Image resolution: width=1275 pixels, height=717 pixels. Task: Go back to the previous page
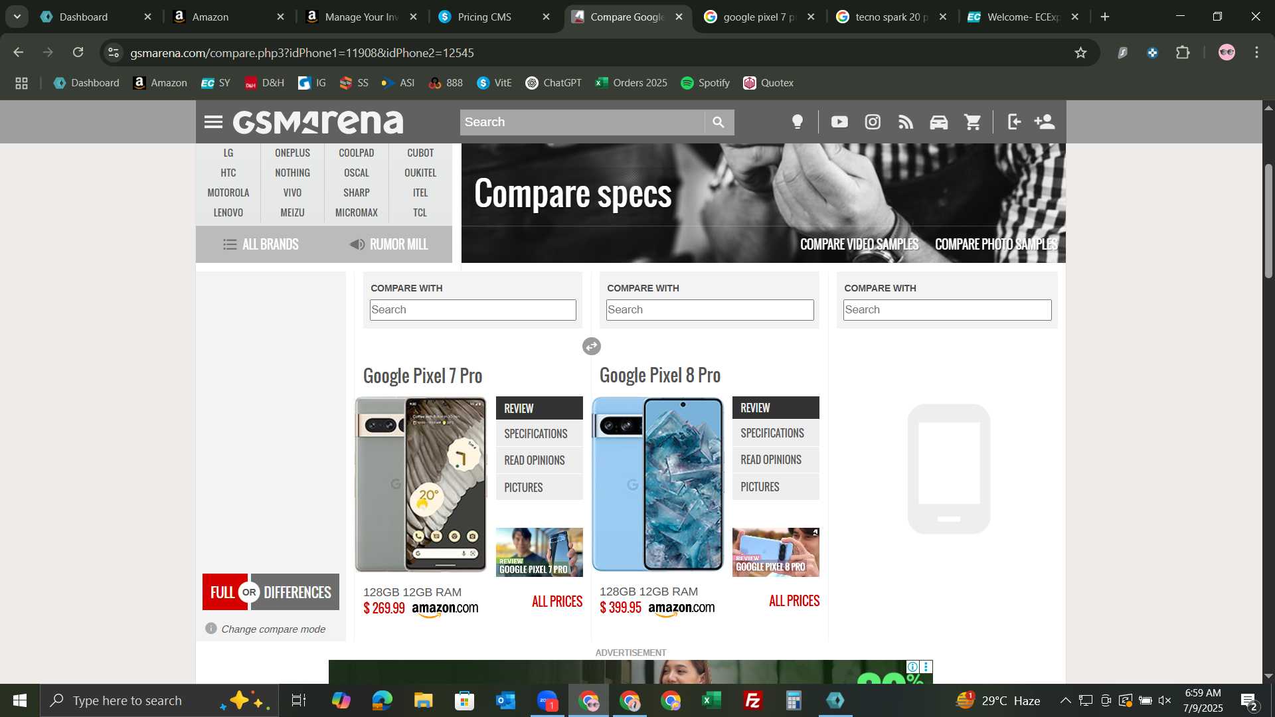pos(19,52)
